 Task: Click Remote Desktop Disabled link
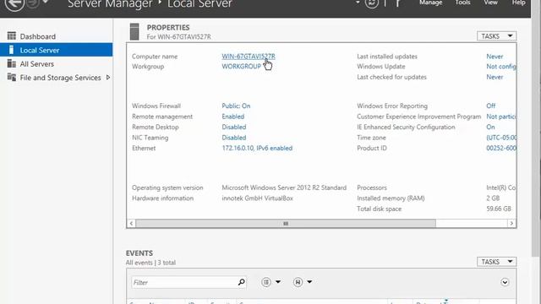(x=234, y=127)
